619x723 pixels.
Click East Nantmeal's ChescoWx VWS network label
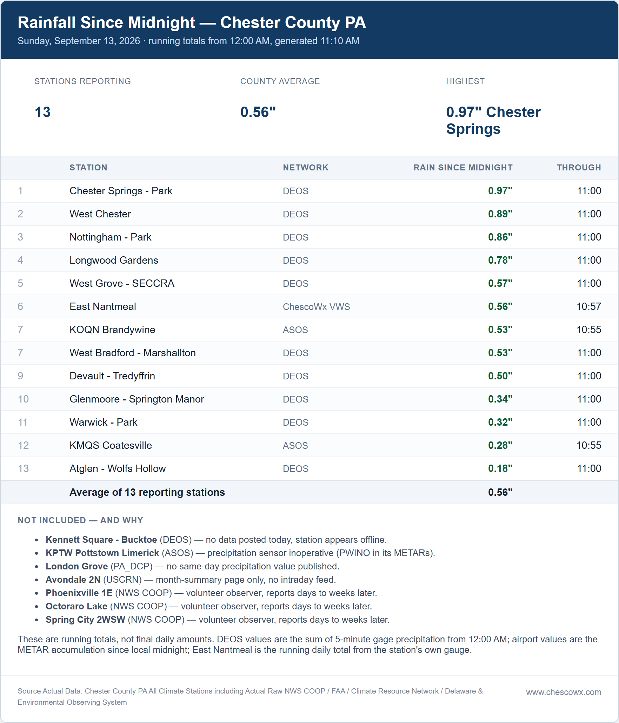316,307
